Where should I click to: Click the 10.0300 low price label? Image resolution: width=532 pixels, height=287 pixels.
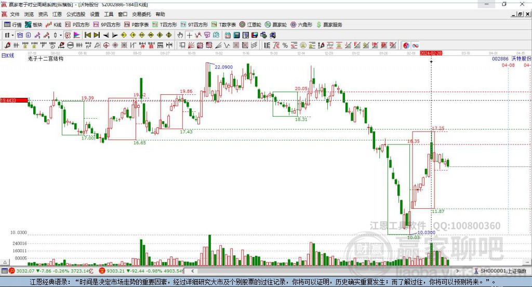tap(426, 232)
